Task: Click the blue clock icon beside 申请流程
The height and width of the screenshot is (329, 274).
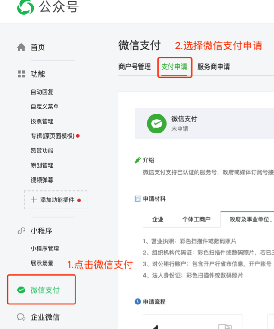Action: click(137, 302)
